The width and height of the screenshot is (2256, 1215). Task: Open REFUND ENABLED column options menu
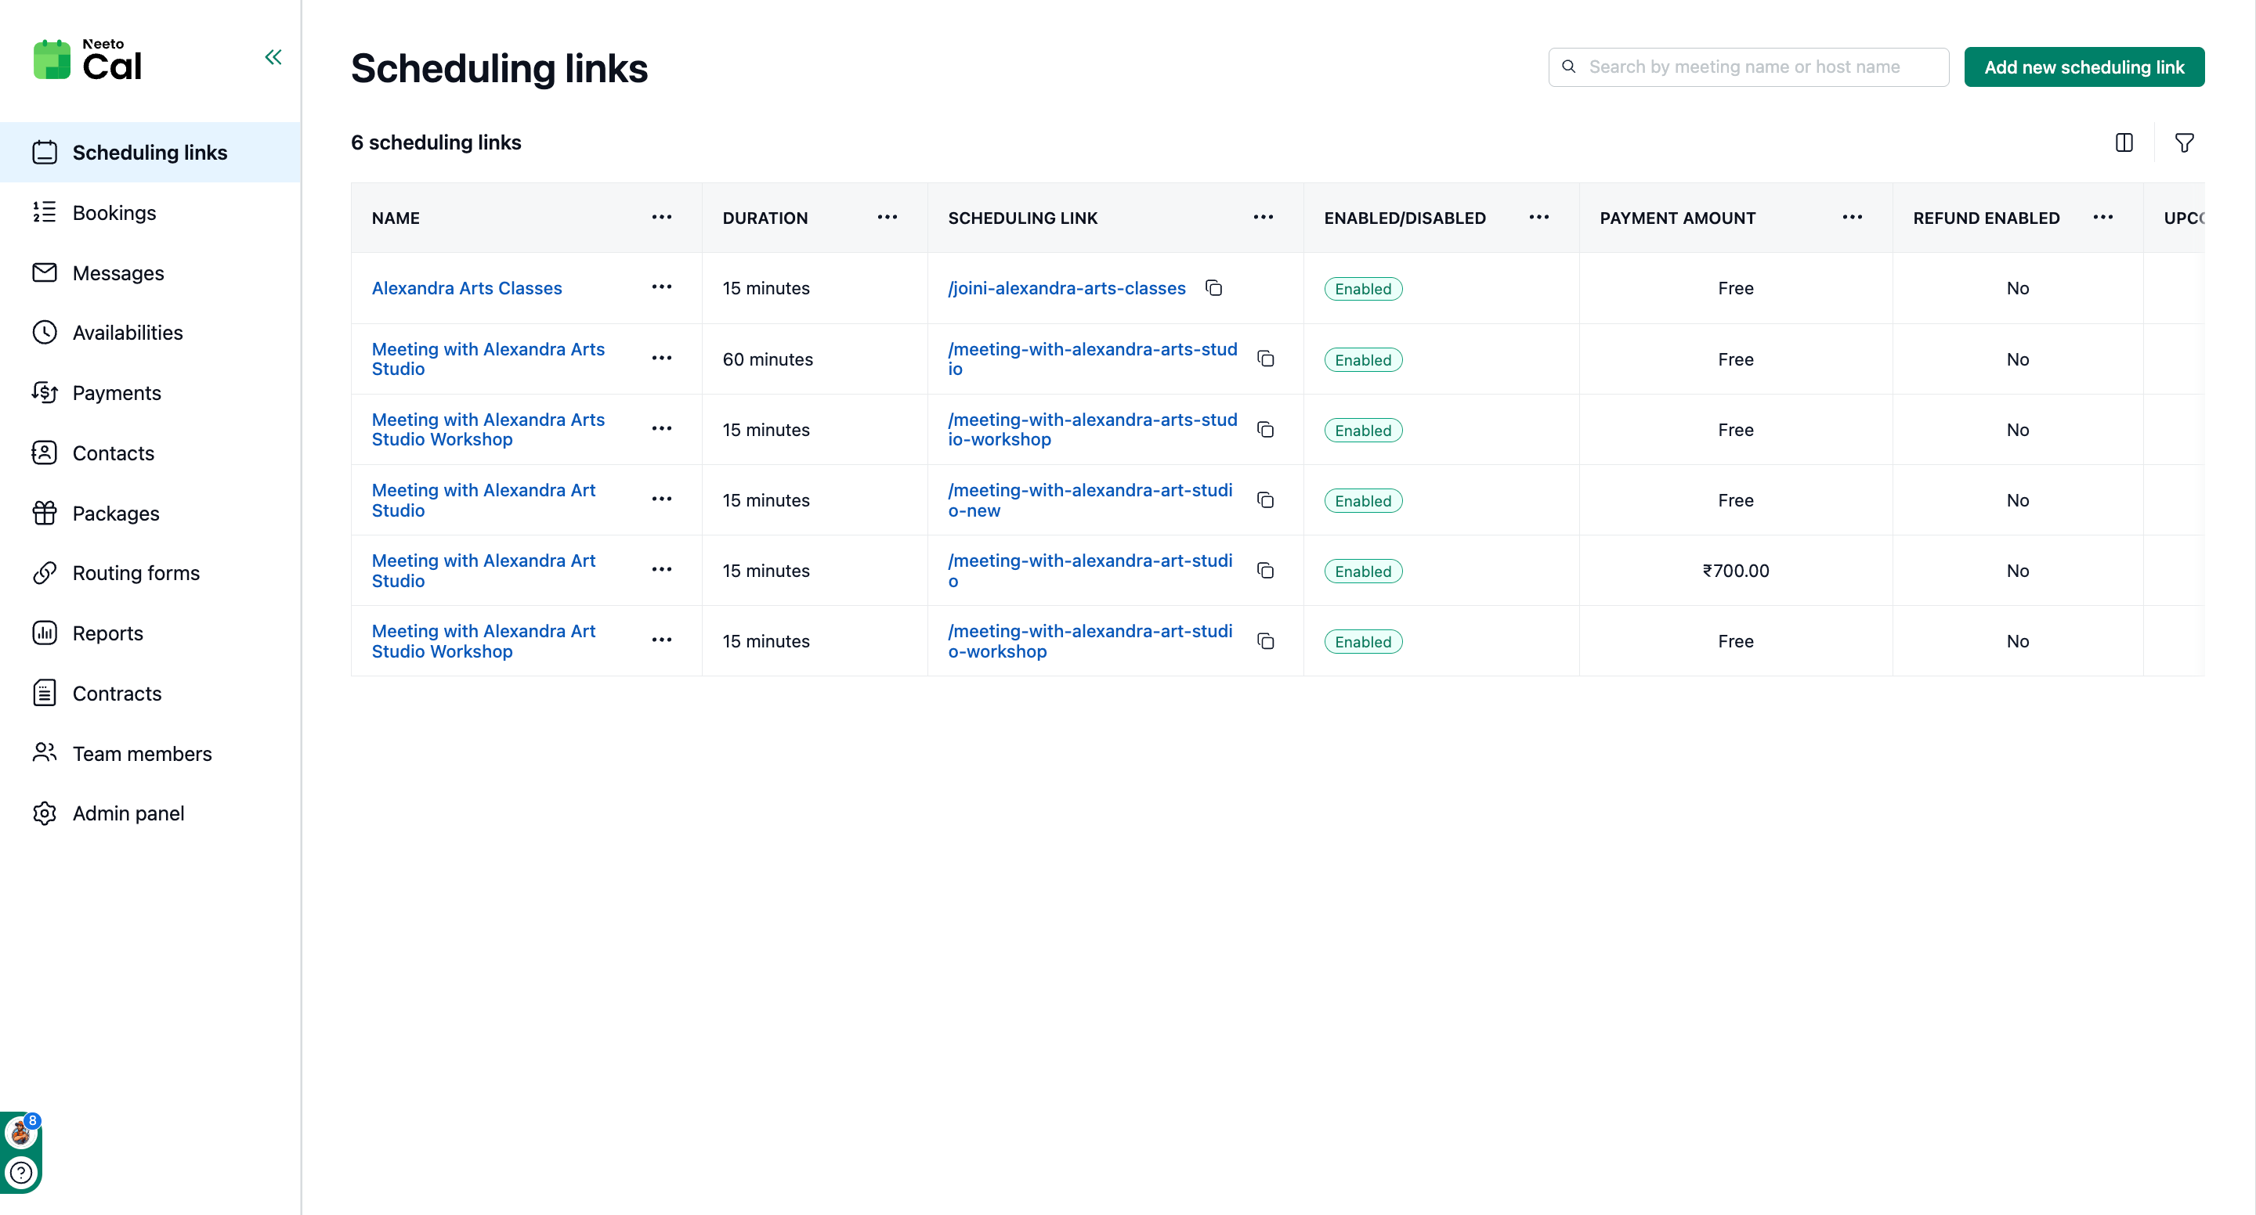[x=2102, y=217]
